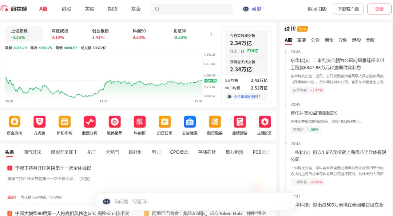This screenshot has height=216, width=393.
Task: Open 盘面分析 icon
Action: [x=90, y=122]
